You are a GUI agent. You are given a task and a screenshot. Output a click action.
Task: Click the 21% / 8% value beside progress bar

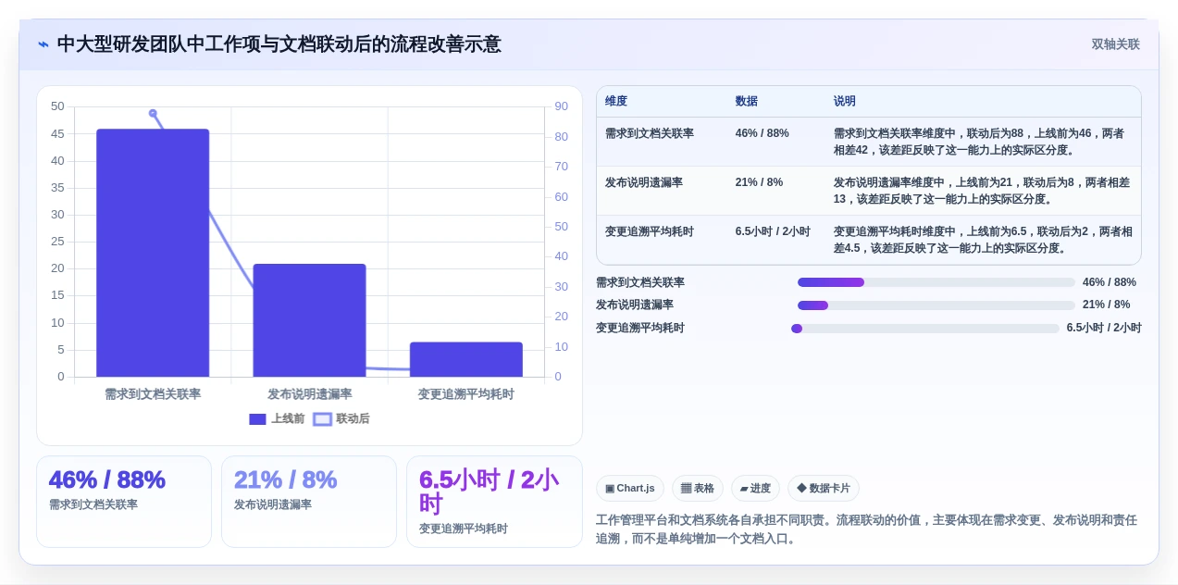1107,305
